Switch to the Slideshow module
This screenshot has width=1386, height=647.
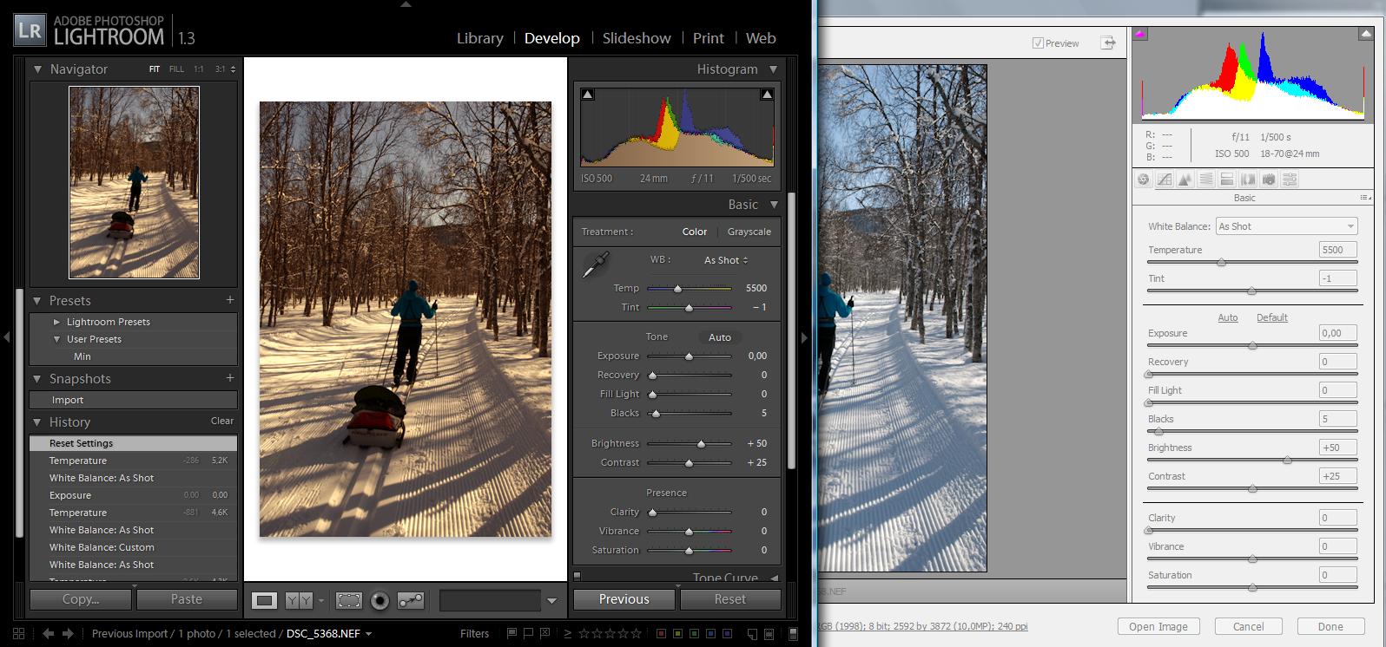tap(637, 38)
